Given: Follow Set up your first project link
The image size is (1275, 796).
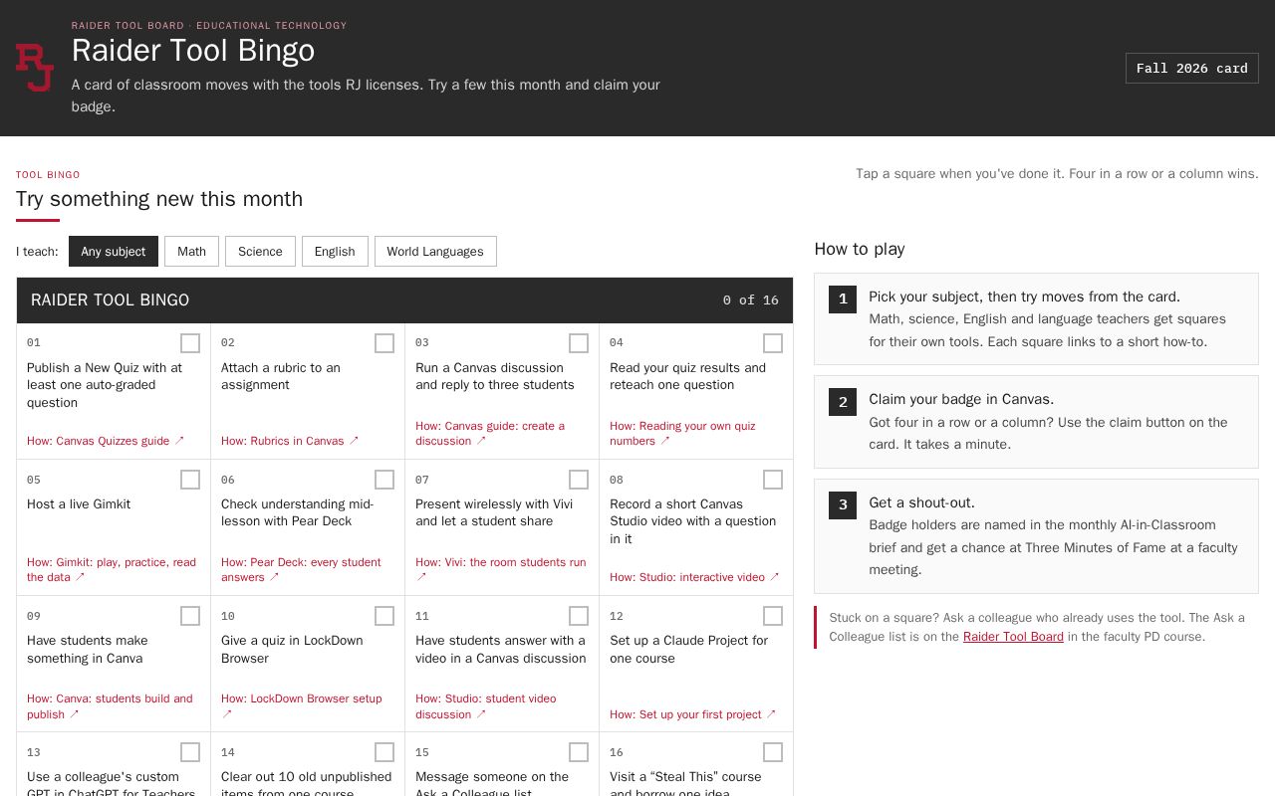Looking at the screenshot, I should 693,714.
